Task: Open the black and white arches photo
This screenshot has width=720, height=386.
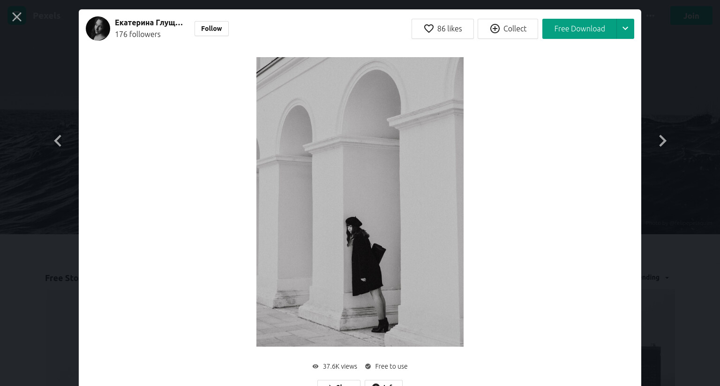Action: click(360, 202)
